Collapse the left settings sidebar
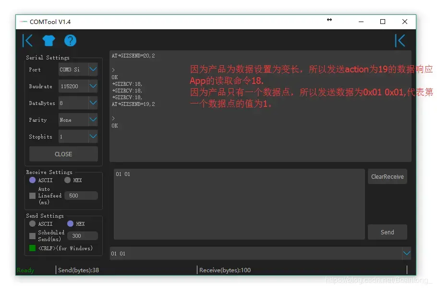Screen dimensions: 437x289 click(x=27, y=41)
